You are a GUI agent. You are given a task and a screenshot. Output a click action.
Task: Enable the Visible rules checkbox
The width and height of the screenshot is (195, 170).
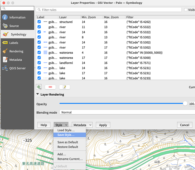[186, 10]
